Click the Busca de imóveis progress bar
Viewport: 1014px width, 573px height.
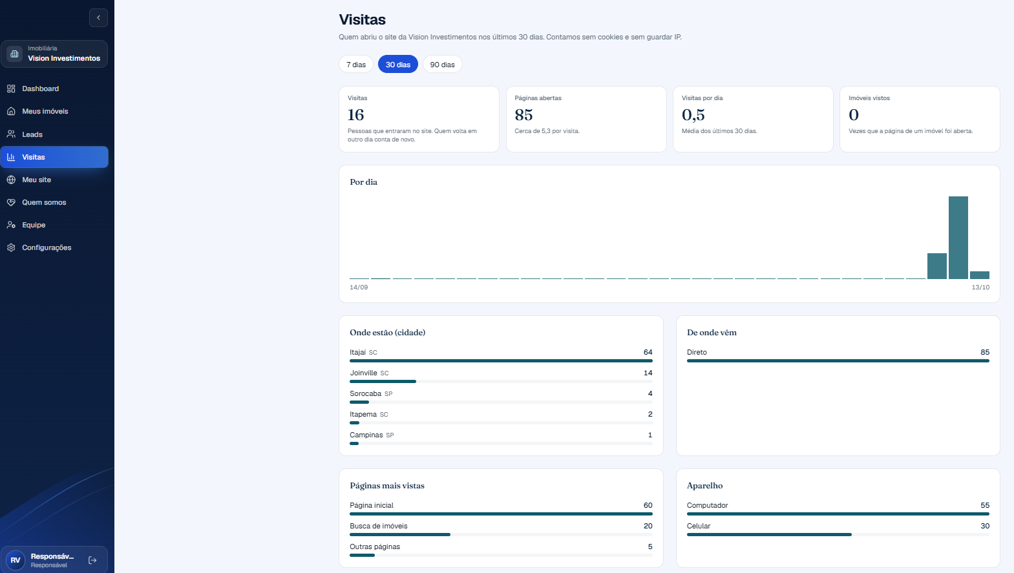(x=501, y=535)
